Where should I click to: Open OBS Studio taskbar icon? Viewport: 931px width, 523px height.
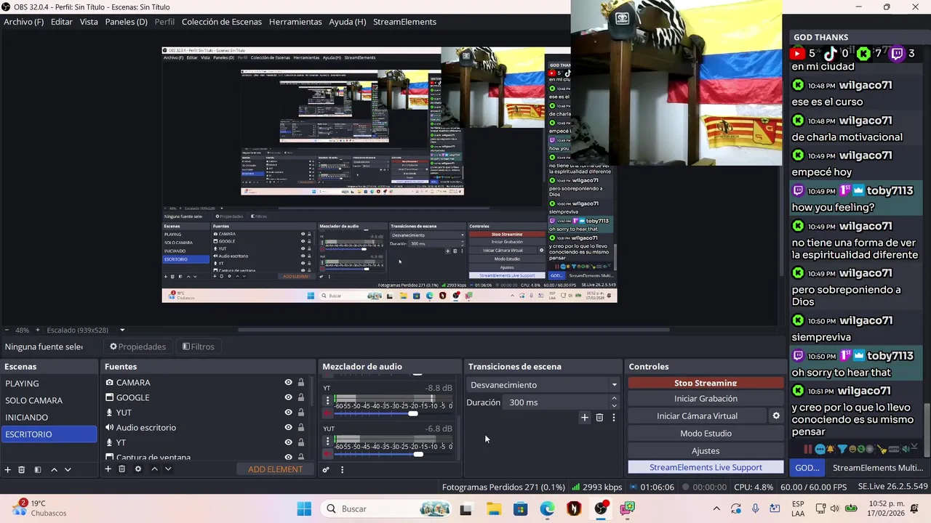click(x=601, y=508)
